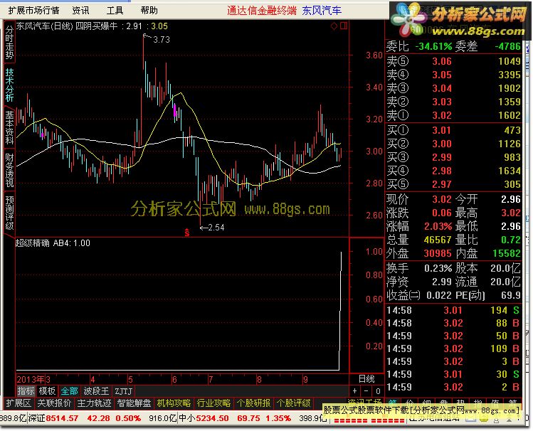Click the 卖① row at 3.02
Image resolution: width=533 pixels, height=431 pixels.
pyautogui.click(x=453, y=115)
